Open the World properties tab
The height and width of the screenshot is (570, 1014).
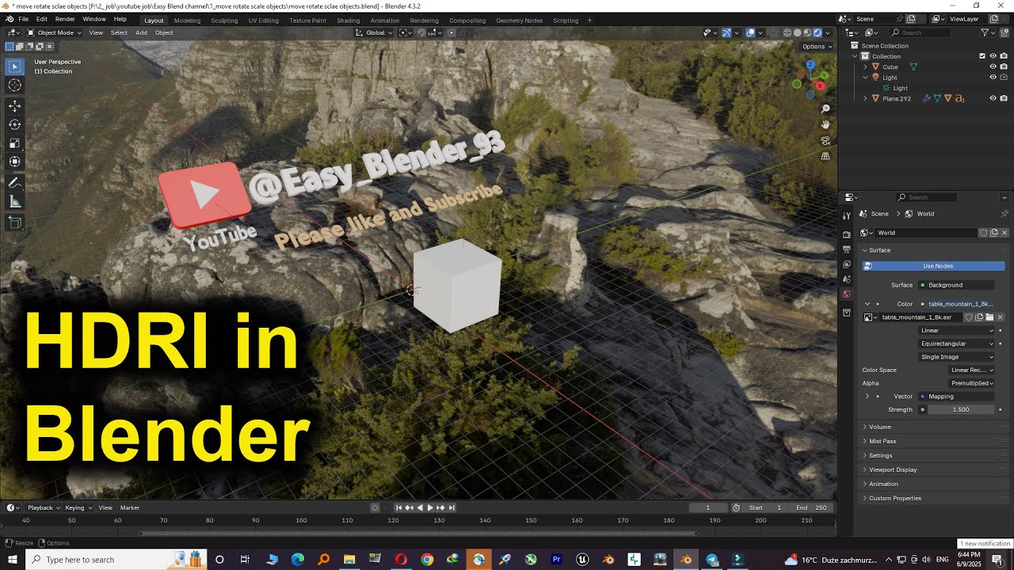click(x=847, y=294)
